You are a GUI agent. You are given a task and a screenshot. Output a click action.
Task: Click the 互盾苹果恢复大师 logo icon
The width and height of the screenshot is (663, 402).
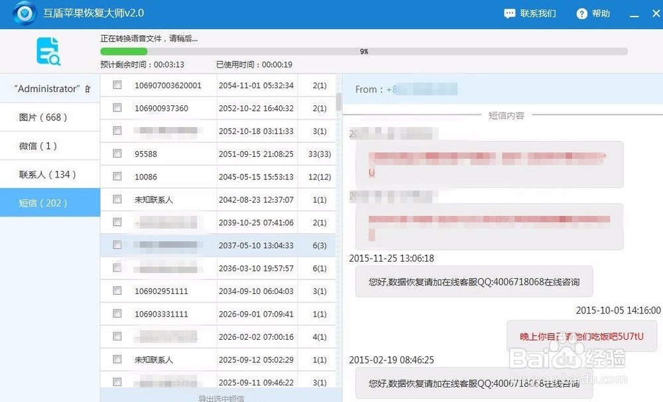pos(24,13)
